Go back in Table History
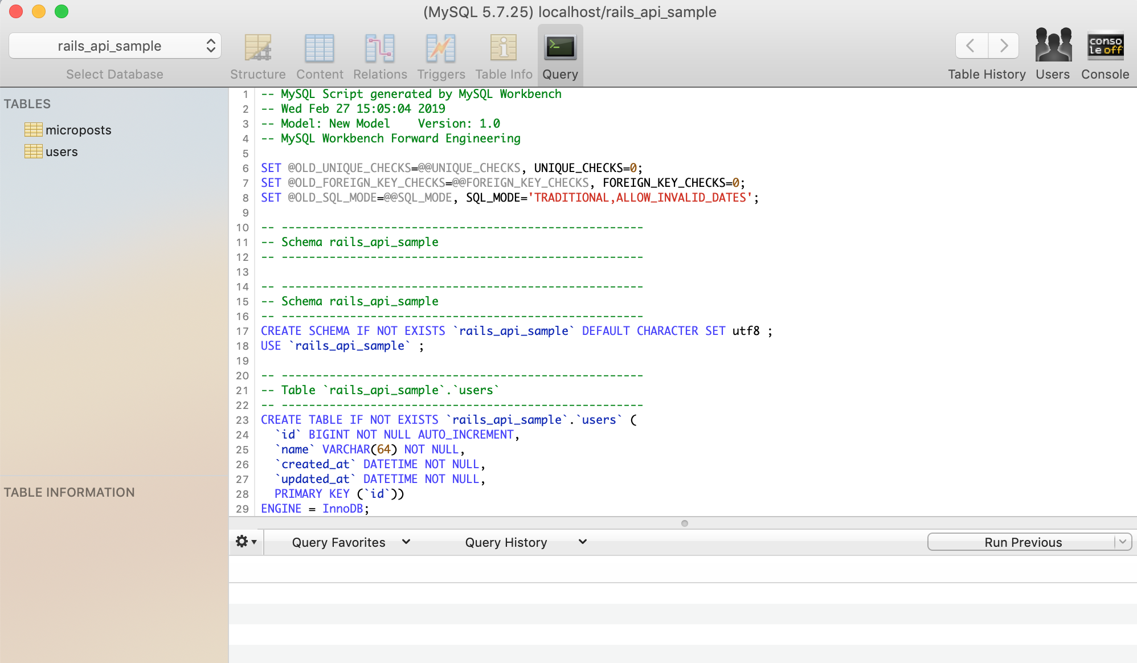The height and width of the screenshot is (663, 1137). tap(971, 46)
